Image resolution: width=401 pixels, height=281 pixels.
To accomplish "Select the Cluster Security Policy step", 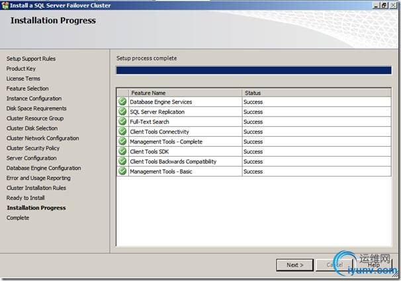I will (x=33, y=148).
